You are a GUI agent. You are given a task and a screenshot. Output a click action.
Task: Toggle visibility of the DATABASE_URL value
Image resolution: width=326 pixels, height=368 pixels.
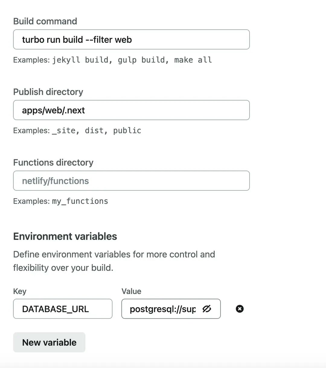click(x=207, y=309)
